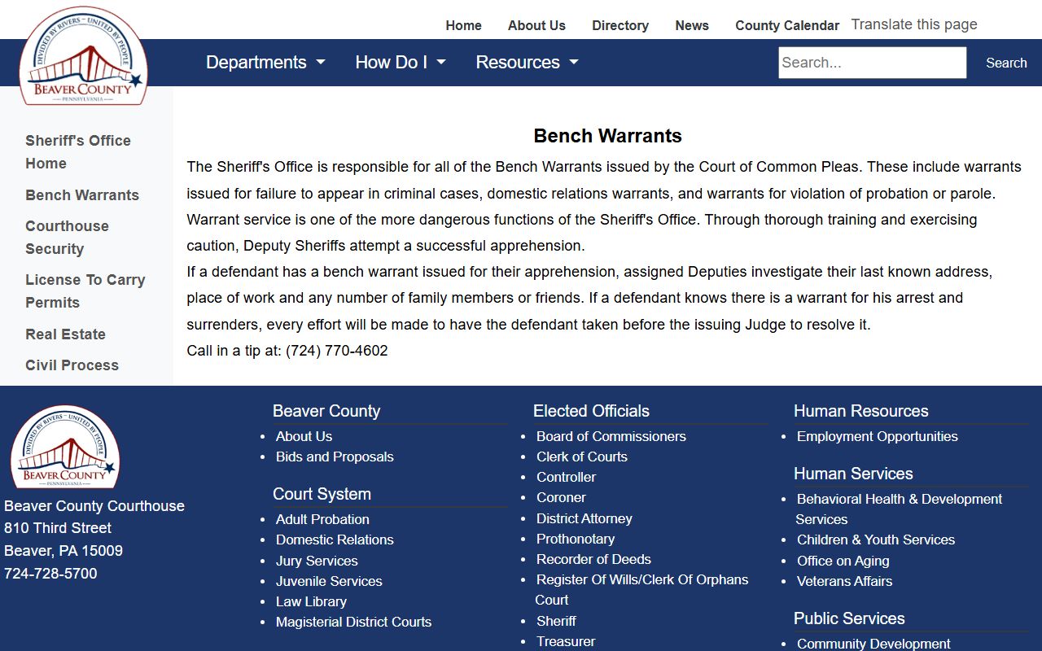Open Prothonotary link
Viewport: 1042px width, 651px height.
(x=576, y=539)
